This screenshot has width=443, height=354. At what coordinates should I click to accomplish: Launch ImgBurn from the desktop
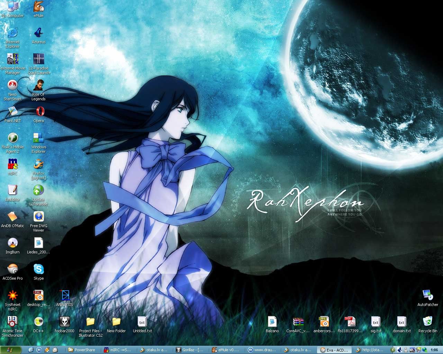pos(12,246)
